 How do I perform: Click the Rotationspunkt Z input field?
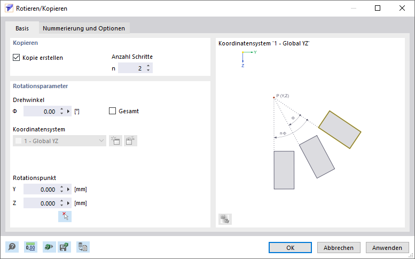[41, 203]
